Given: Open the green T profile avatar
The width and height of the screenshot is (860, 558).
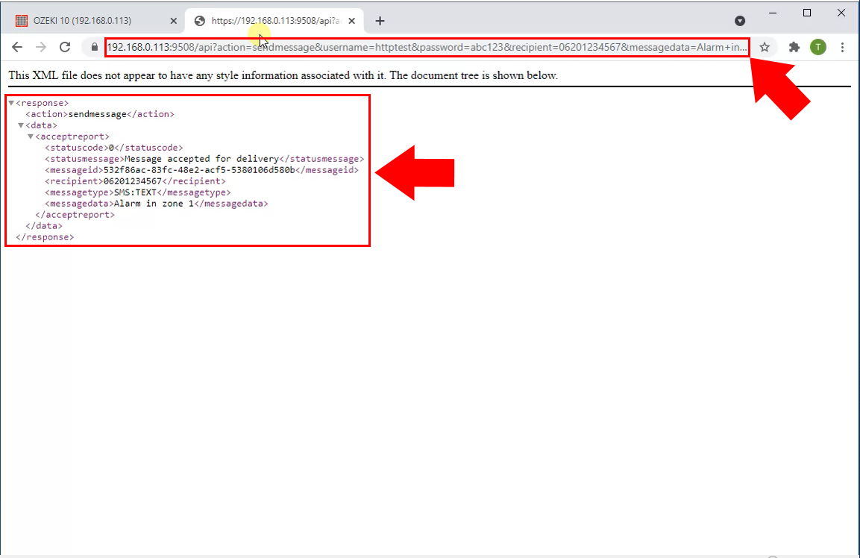Looking at the screenshot, I should pos(818,47).
